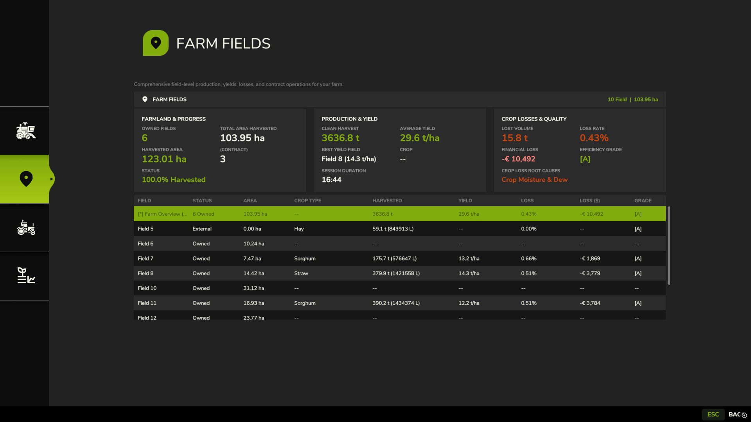Select the Field 12 row
Screen dimensions: 751x422
click(400, 315)
